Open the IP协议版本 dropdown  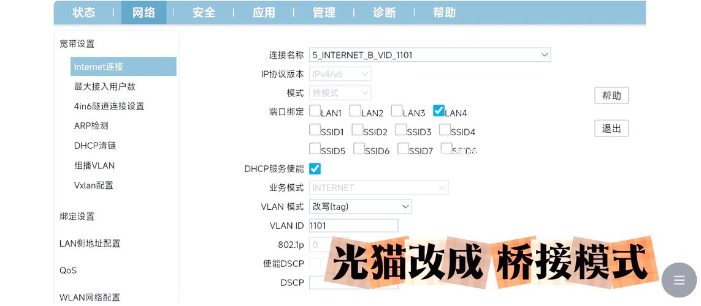[340, 74]
